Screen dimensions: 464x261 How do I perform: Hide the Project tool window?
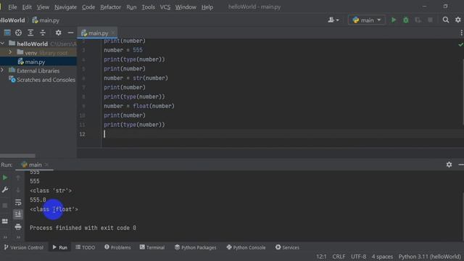tap(70, 33)
